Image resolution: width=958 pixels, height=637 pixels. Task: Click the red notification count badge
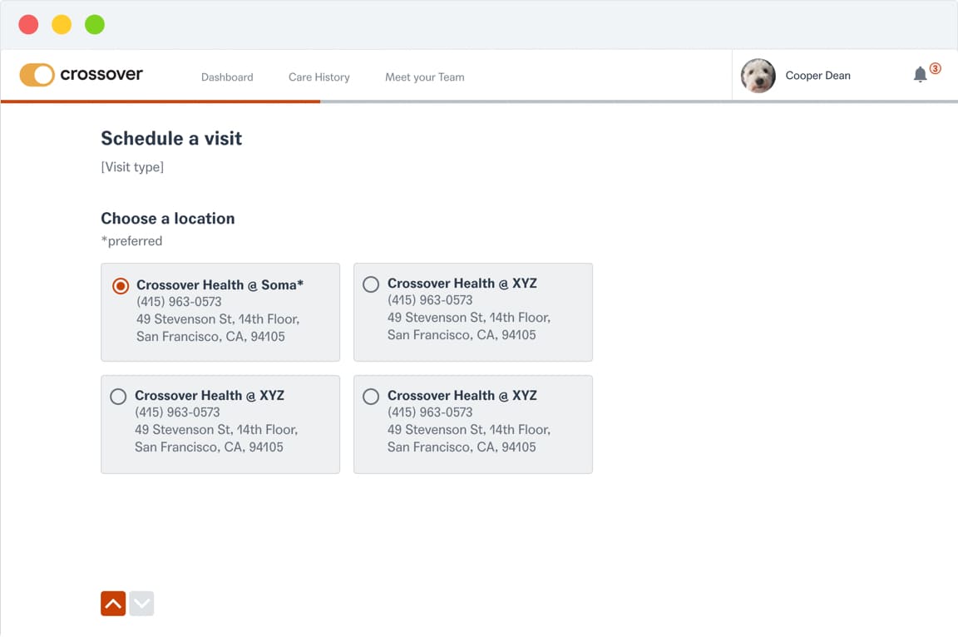coord(935,68)
